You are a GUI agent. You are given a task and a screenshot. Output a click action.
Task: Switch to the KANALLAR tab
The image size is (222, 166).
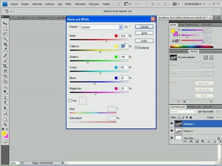pyautogui.click(x=194, y=107)
